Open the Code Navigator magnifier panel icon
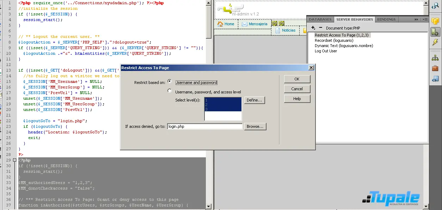This screenshot has height=210, width=442. (x=435, y=6)
